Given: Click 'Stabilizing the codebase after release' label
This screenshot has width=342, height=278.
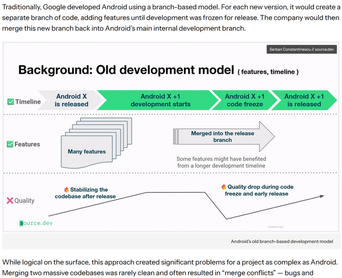Looking at the screenshot, I should tap(85, 193).
